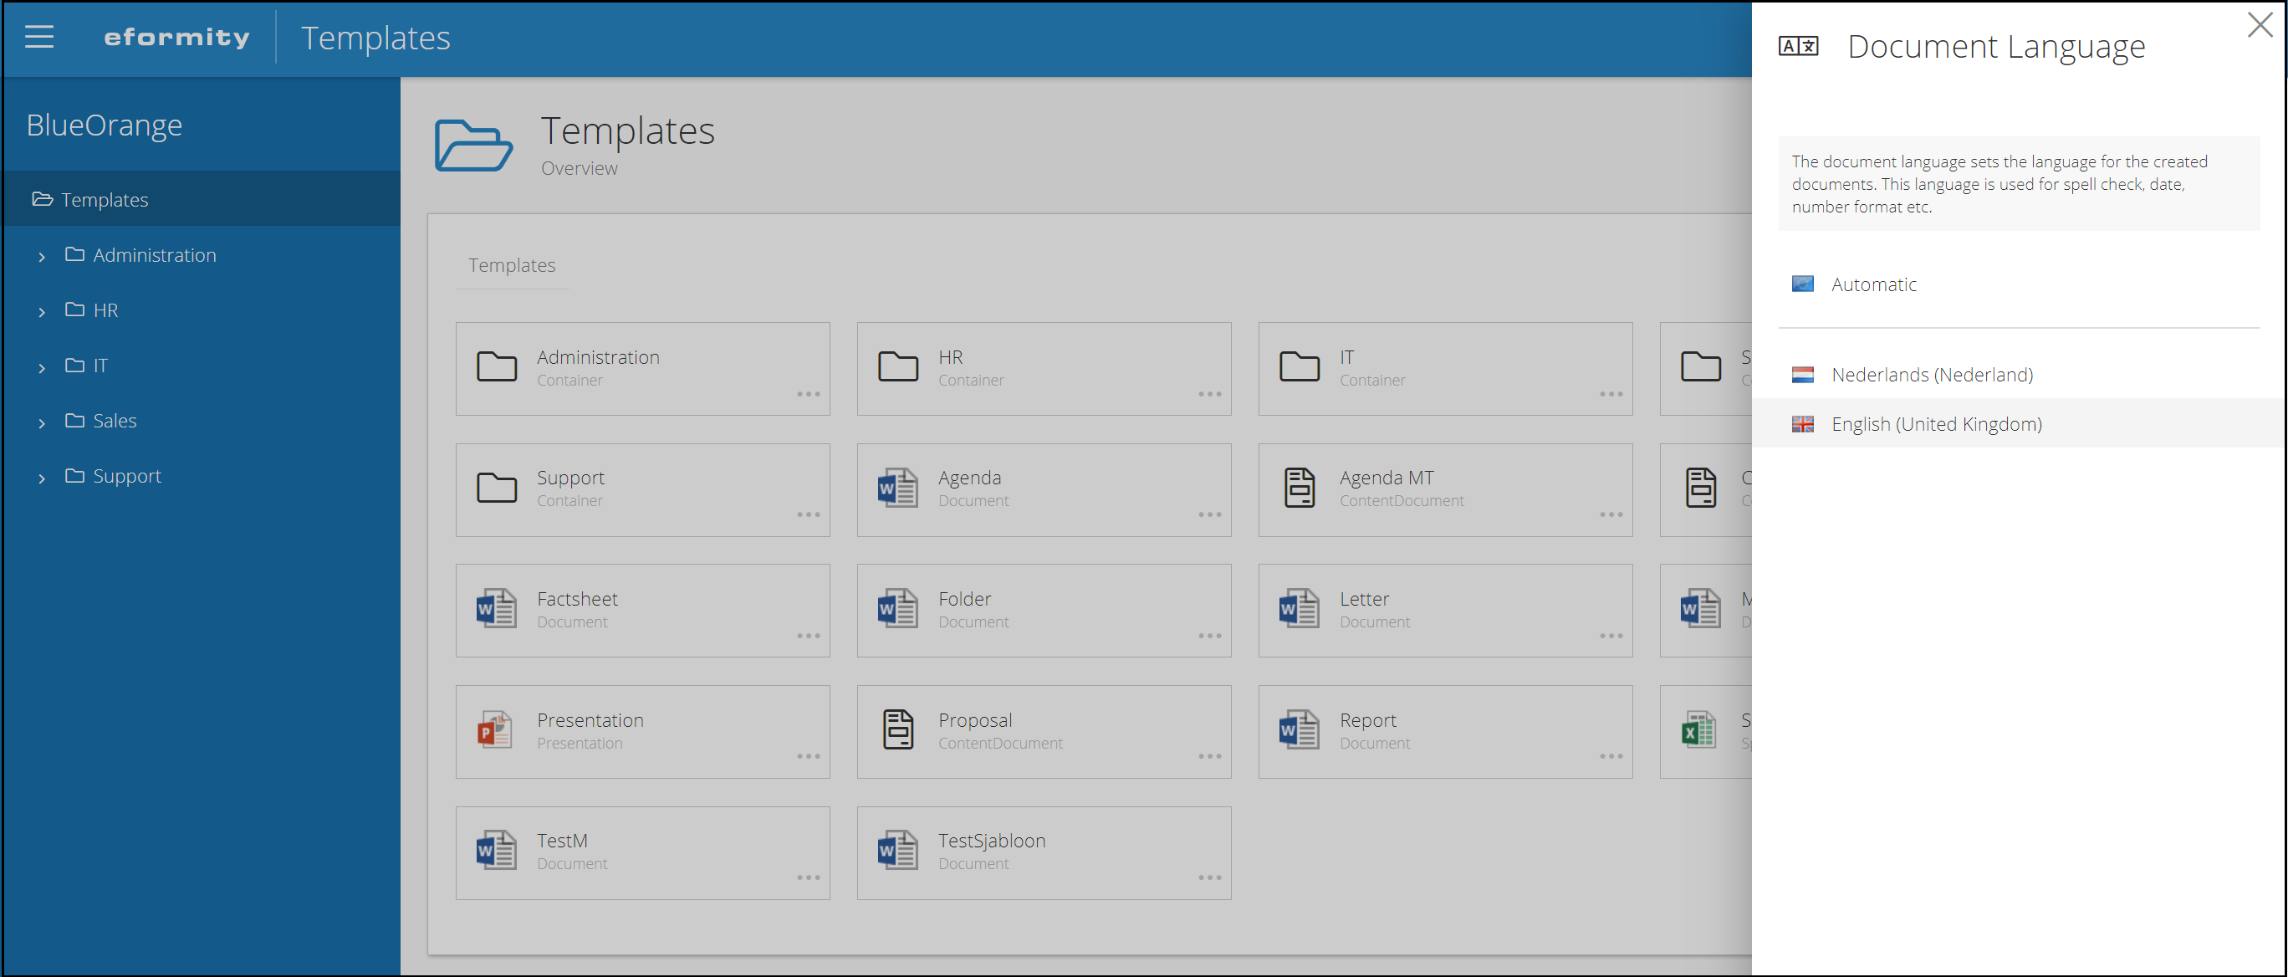
Task: Click the eformity logo link
Action: click(176, 38)
